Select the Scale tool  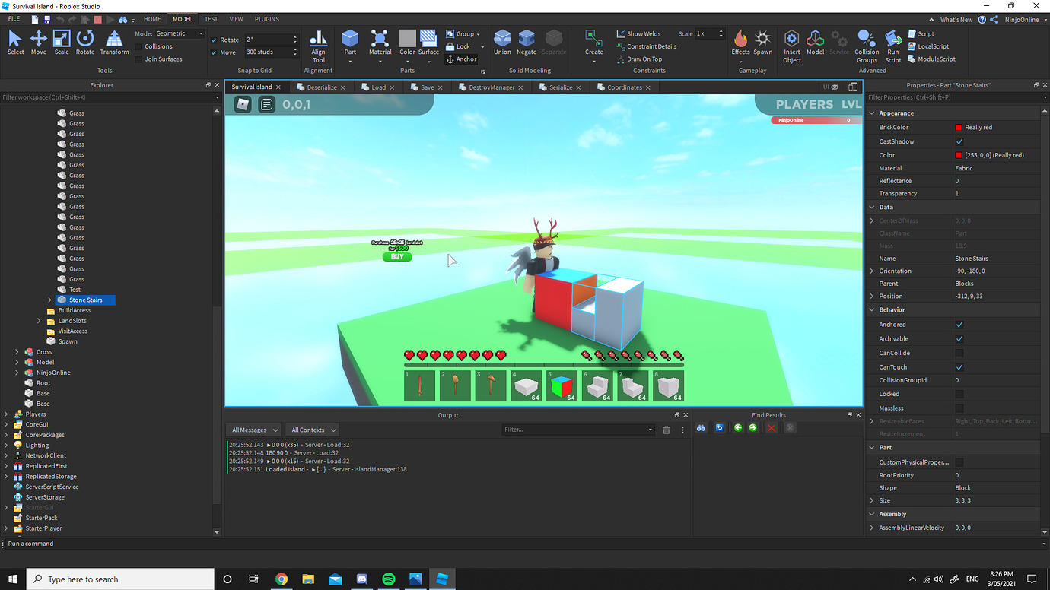62,43
